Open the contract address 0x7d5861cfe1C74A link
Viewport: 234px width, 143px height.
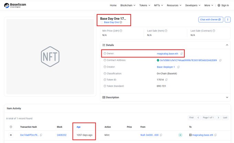click(188, 60)
